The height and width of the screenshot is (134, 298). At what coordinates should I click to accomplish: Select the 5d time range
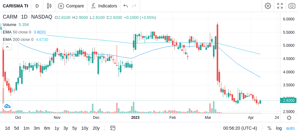pos(16,128)
